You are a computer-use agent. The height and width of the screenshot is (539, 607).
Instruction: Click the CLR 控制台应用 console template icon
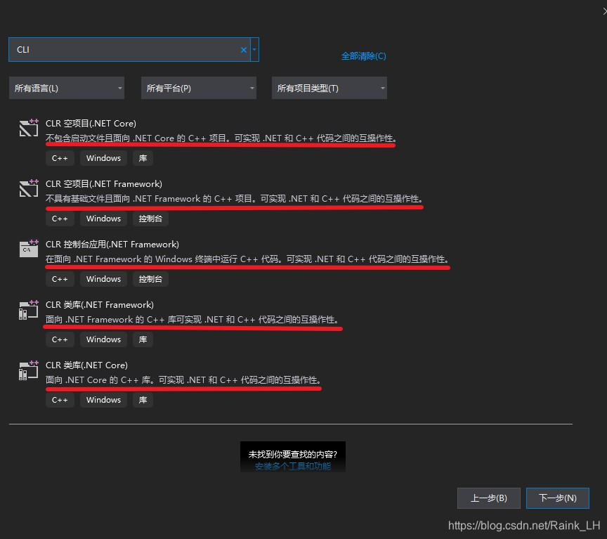point(29,248)
